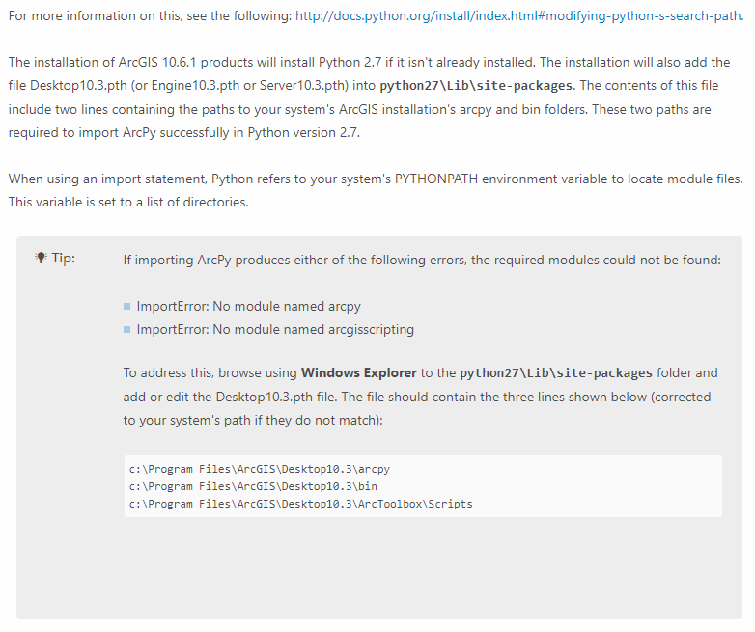Click "ImportError: No module named arcpy" text

click(248, 307)
